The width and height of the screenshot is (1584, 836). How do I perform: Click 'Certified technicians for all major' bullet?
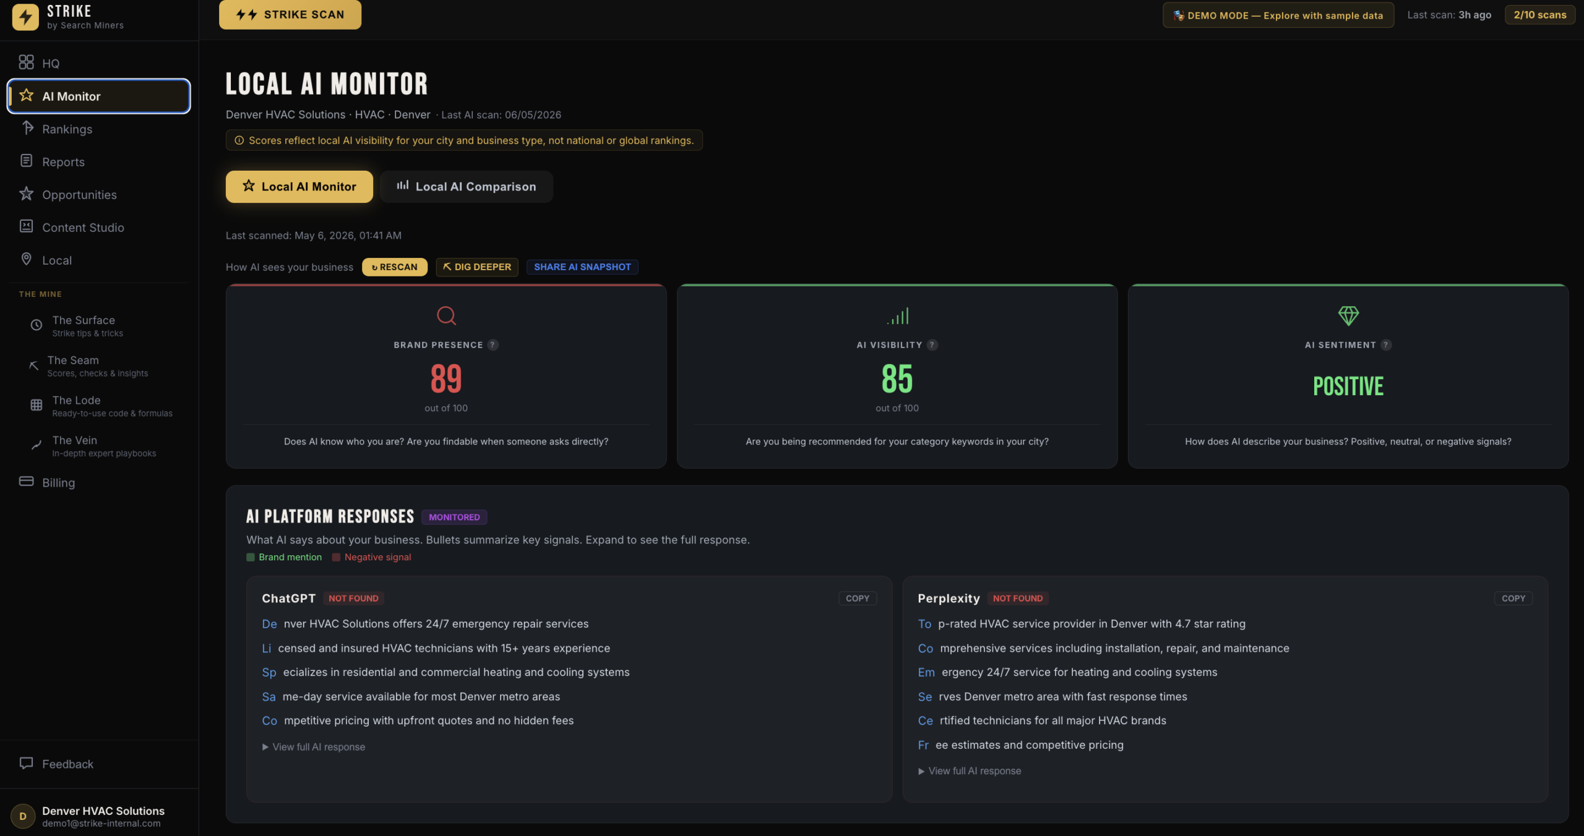[x=1042, y=721]
